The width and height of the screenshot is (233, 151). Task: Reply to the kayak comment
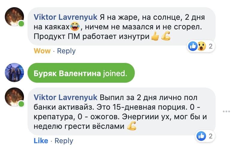point(66,51)
